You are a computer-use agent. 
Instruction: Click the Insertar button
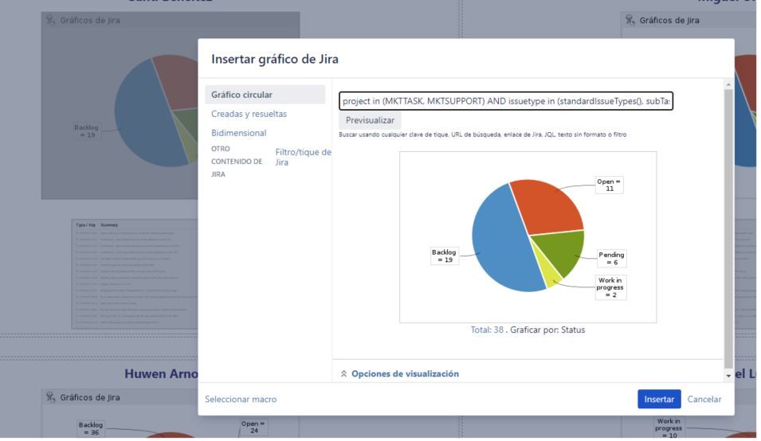point(658,399)
